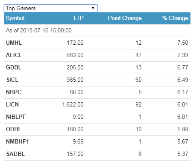Click SICL's point change value 60
196x161 pixels.
click(x=138, y=80)
